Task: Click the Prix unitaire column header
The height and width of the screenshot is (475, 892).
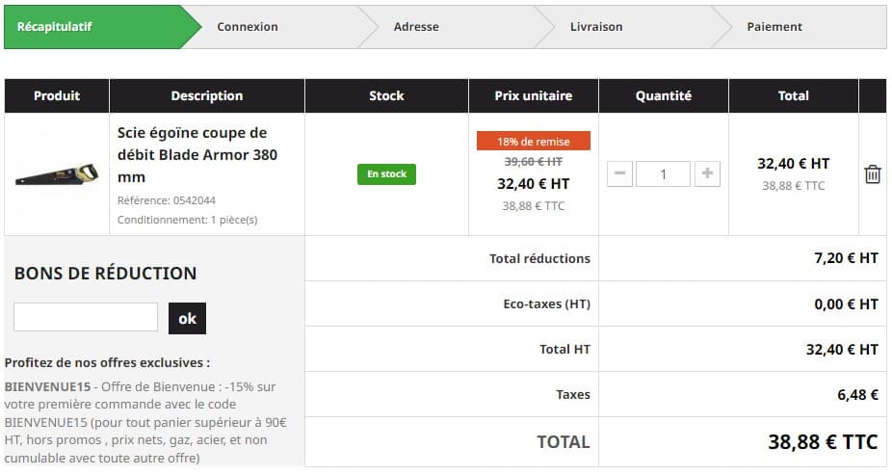Action: 533,95
